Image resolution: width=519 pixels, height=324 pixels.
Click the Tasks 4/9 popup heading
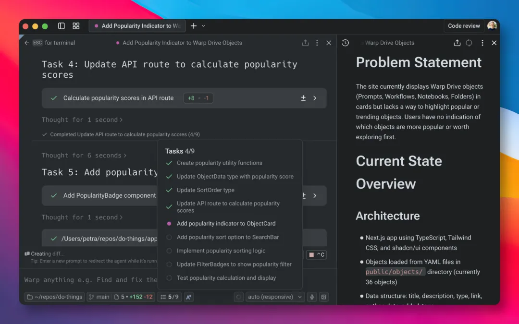(x=180, y=151)
